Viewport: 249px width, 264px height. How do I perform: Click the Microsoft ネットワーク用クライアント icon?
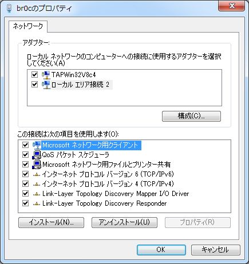click(x=37, y=145)
